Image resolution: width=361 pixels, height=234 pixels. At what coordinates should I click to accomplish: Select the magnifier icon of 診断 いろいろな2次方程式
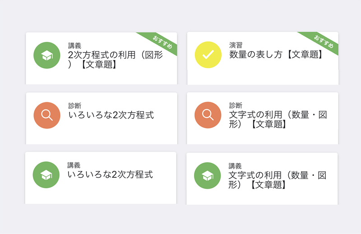tap(47, 115)
